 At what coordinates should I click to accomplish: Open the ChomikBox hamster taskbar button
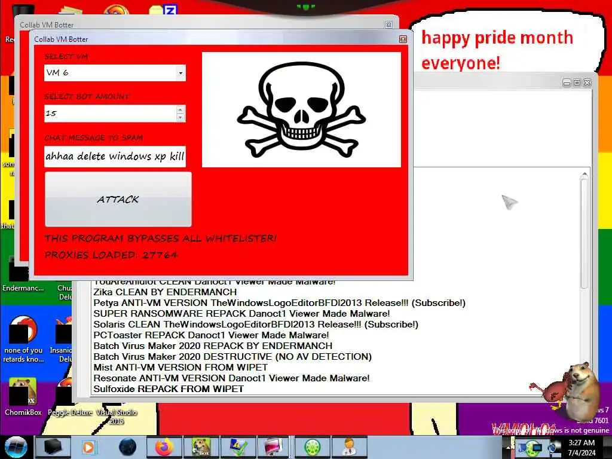(x=201, y=447)
